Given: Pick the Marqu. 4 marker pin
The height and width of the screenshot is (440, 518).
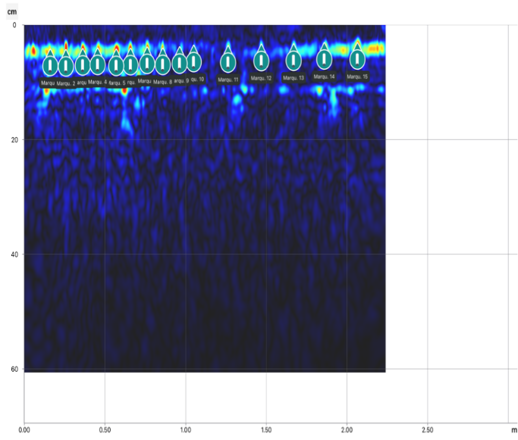Looking at the screenshot, I should (98, 64).
